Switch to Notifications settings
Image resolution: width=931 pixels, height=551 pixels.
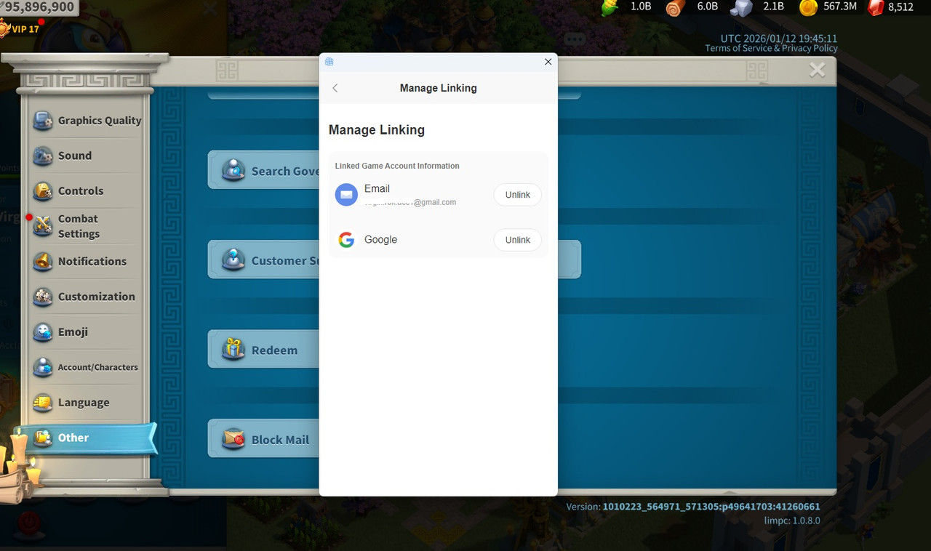coord(87,262)
